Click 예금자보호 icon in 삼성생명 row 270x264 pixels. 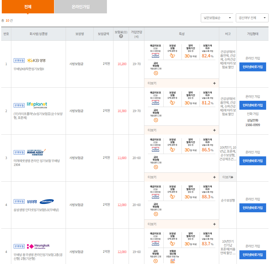click(155, 196)
